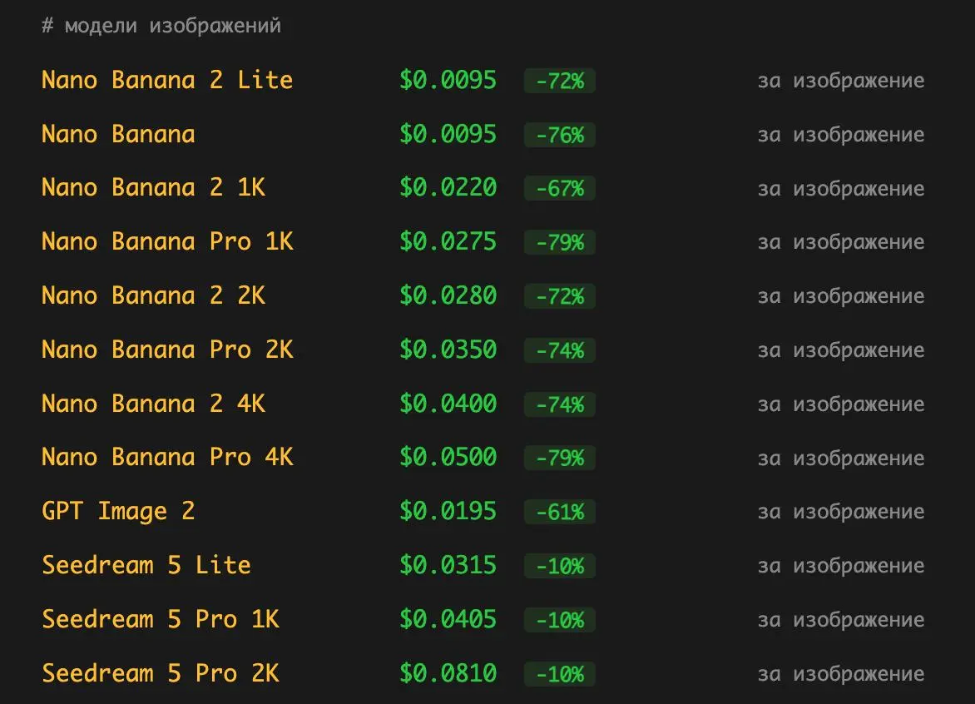Click the Nano Banana Pro 2K name

coord(167,350)
